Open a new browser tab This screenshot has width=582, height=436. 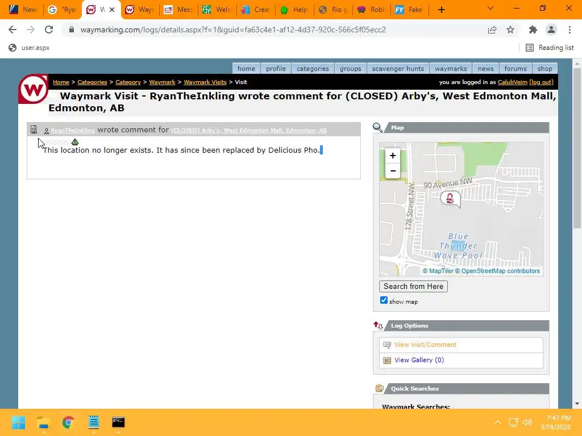point(441,10)
